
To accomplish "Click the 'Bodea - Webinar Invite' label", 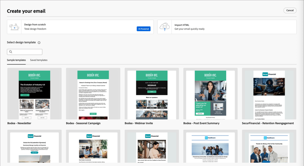I will [x=139, y=123].
